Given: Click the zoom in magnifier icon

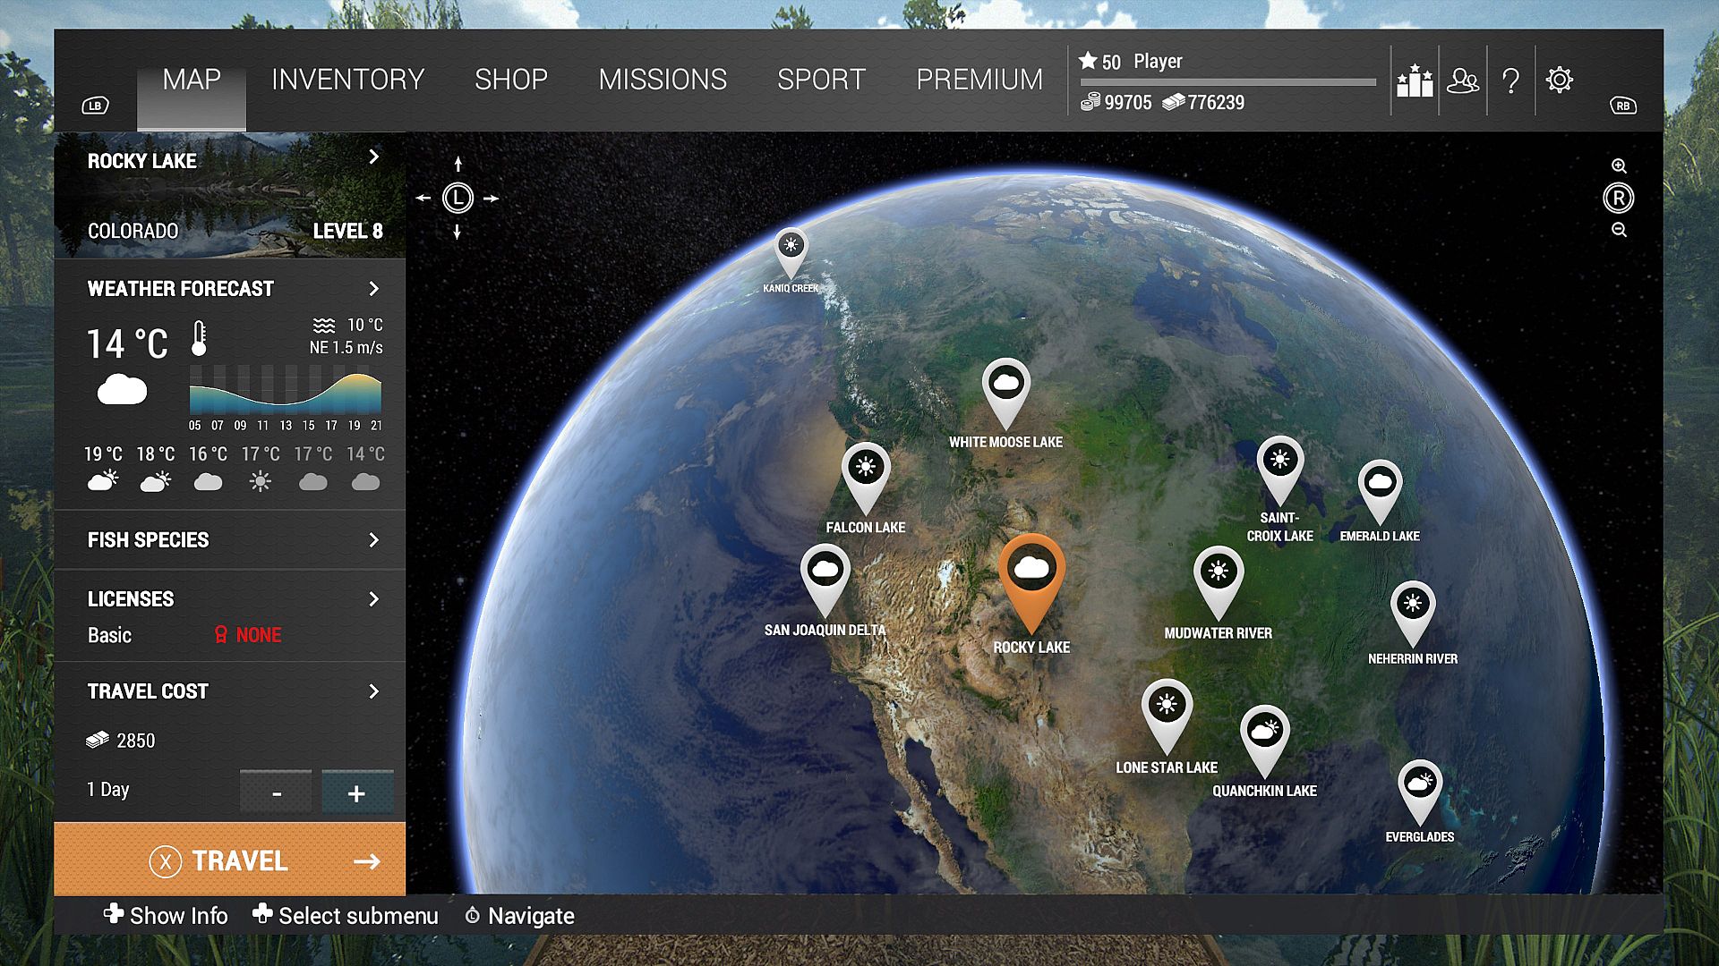Looking at the screenshot, I should tap(1619, 166).
